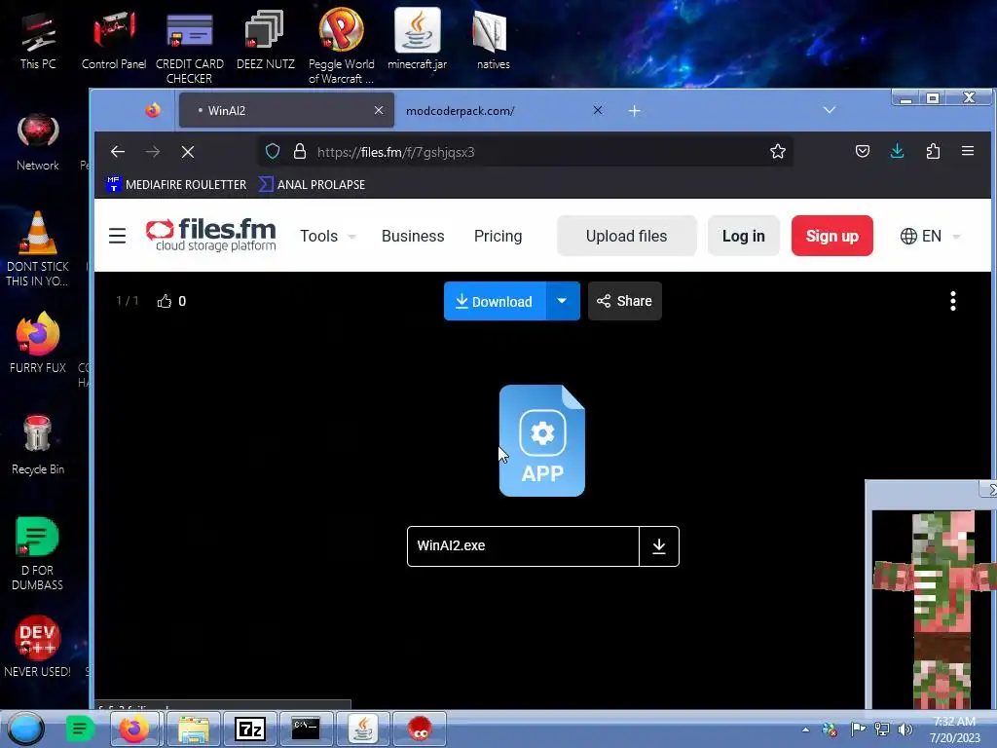
Task: Click the WinAI2.exe filename text
Action: [451, 545]
